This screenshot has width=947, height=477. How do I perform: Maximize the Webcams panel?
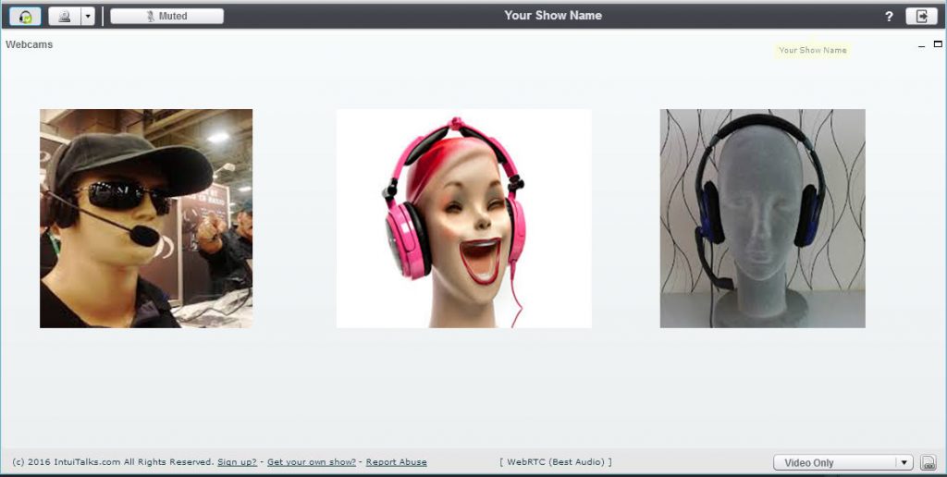click(x=938, y=44)
